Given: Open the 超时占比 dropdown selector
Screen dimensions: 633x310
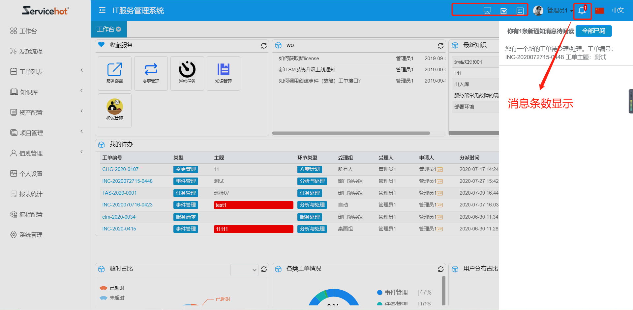Looking at the screenshot, I should click(244, 270).
